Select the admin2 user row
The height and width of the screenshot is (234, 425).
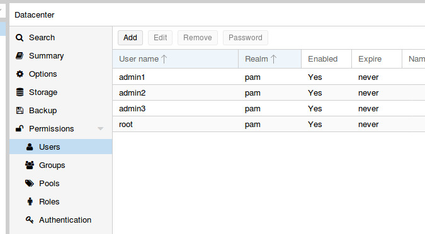pos(269,93)
